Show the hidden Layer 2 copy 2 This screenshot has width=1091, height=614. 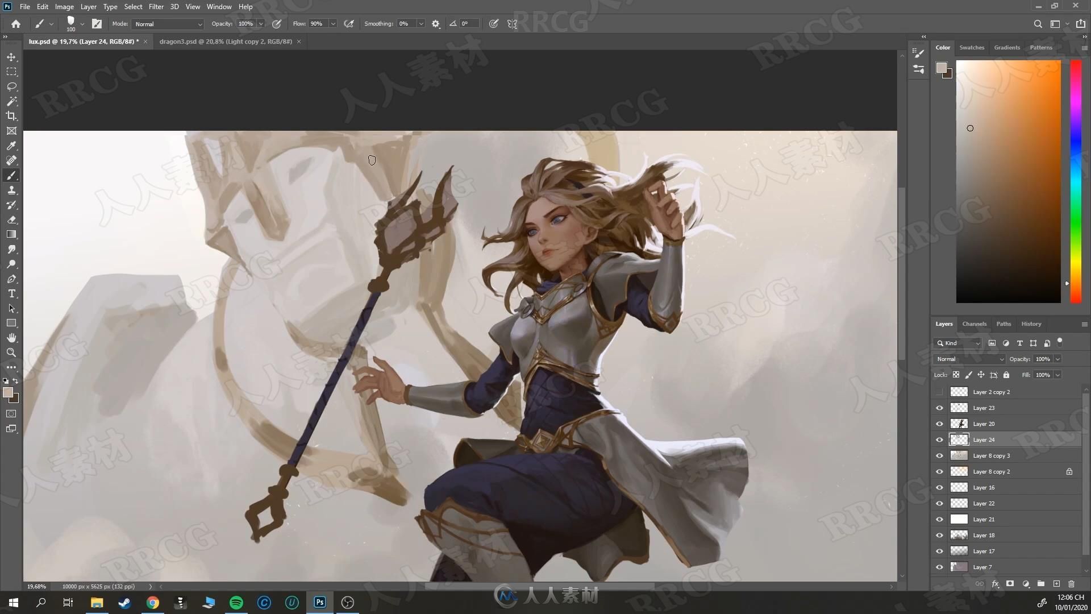(x=939, y=392)
